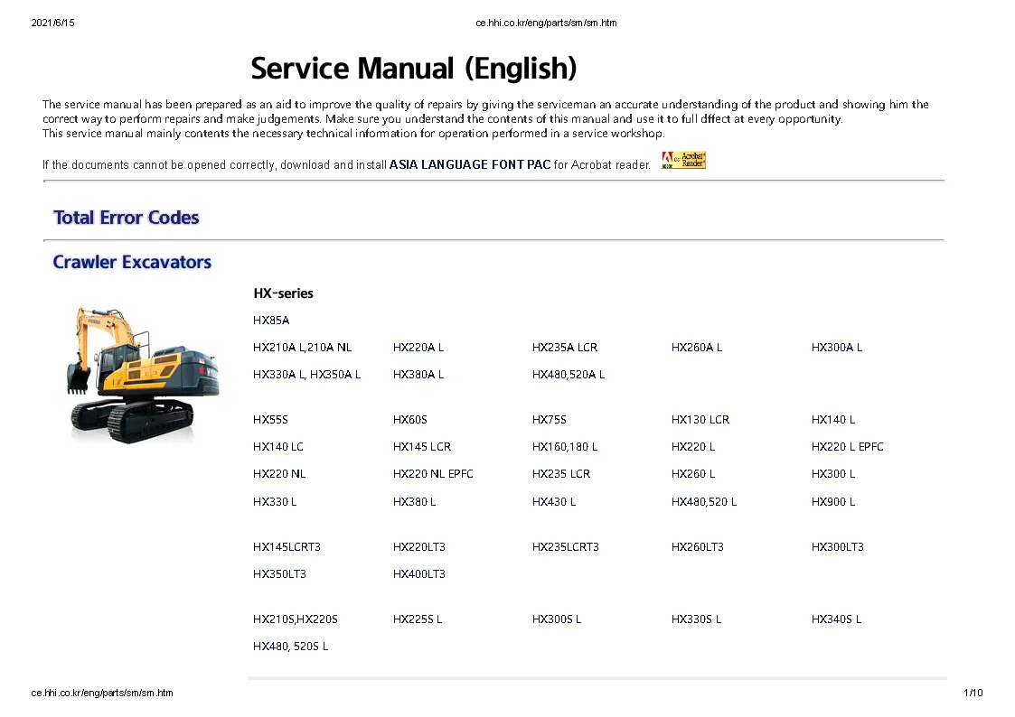
Task: Open the HX260LT3 manual
Action: pyautogui.click(x=697, y=547)
